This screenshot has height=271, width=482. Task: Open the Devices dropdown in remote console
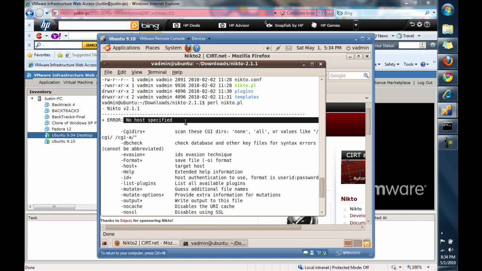201,38
